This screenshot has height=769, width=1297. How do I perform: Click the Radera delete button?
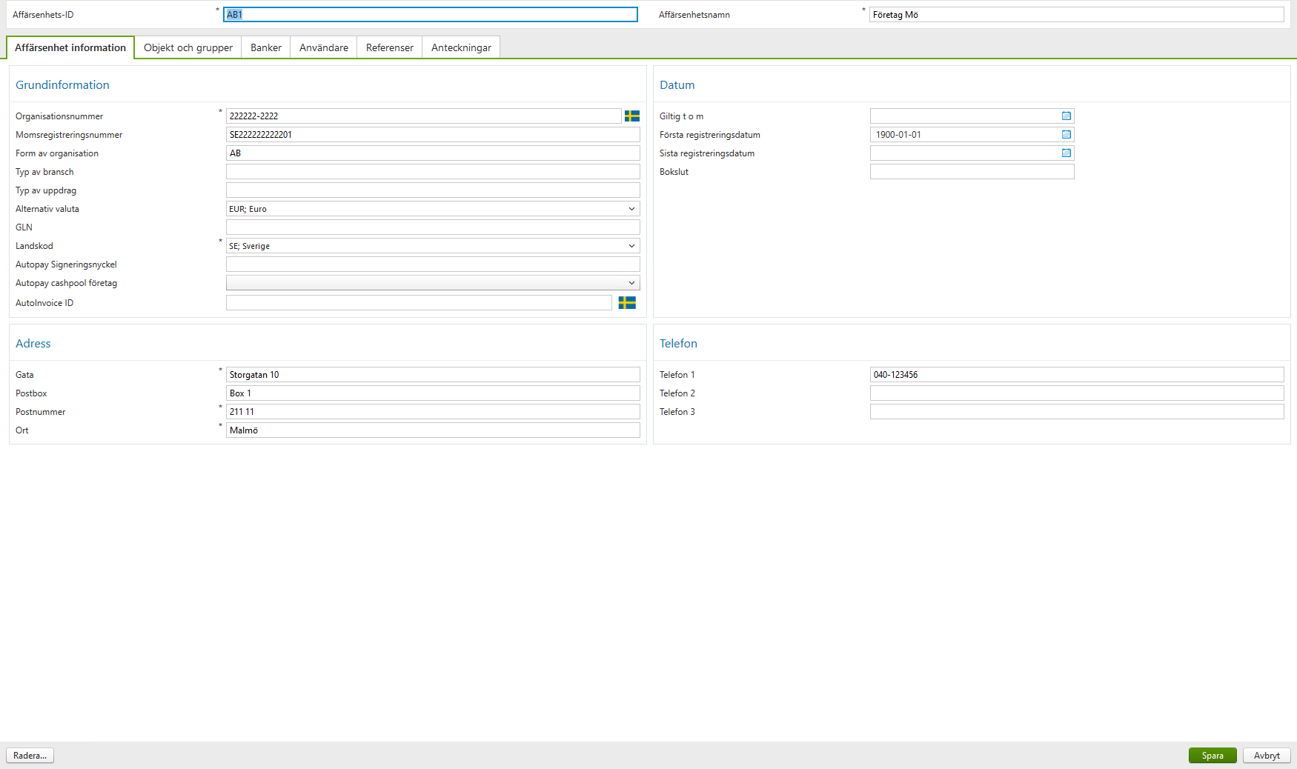[x=30, y=755]
